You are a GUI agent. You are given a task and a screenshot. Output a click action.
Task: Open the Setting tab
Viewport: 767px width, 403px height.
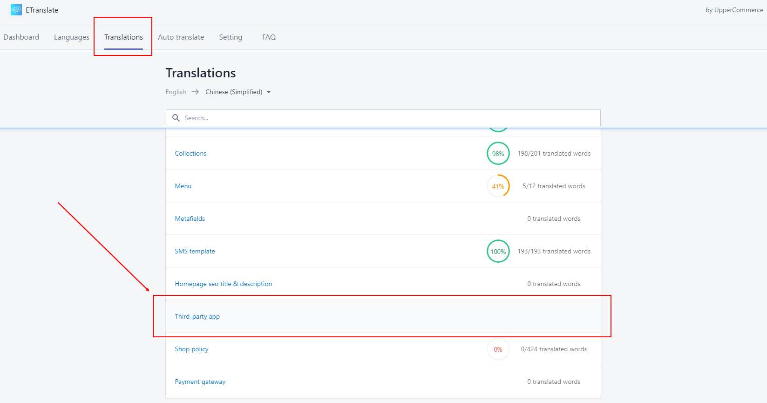231,37
